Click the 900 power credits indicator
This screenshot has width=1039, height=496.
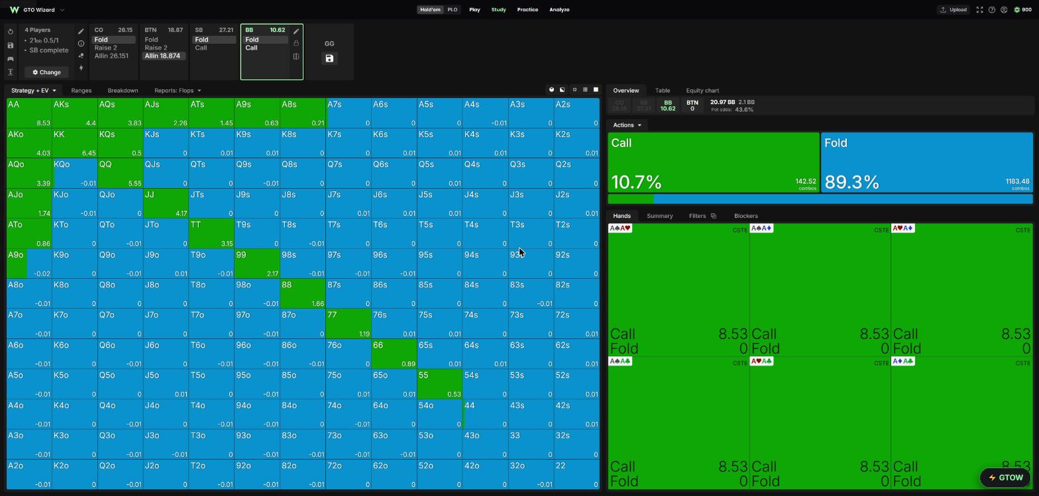[1022, 10]
